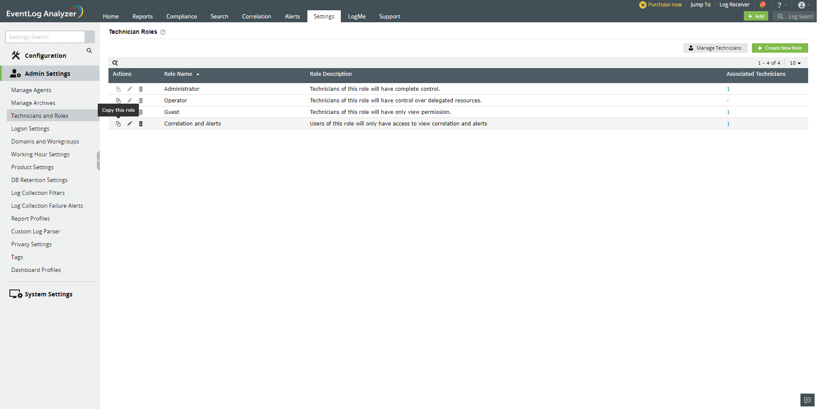Open the user account menu
818x409 pixels.
pos(802,5)
